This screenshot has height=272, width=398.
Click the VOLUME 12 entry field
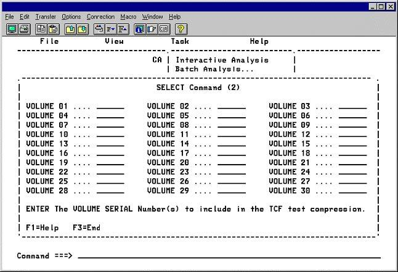[x=352, y=134]
